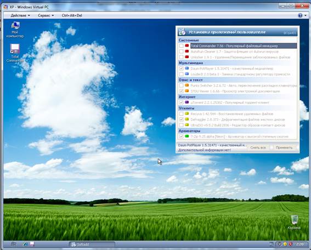The image size is (311, 250).
Task: Uncheck the Defraggler 2.0 checkbox
Action: [181, 120]
